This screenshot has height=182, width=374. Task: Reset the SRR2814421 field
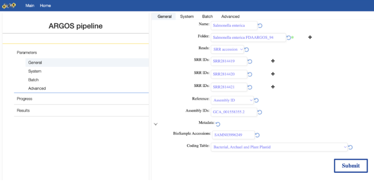250,87
